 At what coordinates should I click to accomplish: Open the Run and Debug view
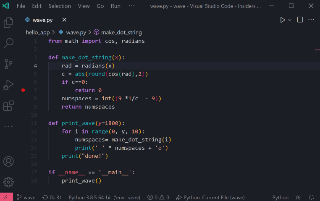(8, 85)
